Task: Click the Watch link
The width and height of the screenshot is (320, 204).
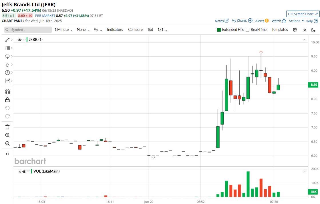Action: [276, 21]
